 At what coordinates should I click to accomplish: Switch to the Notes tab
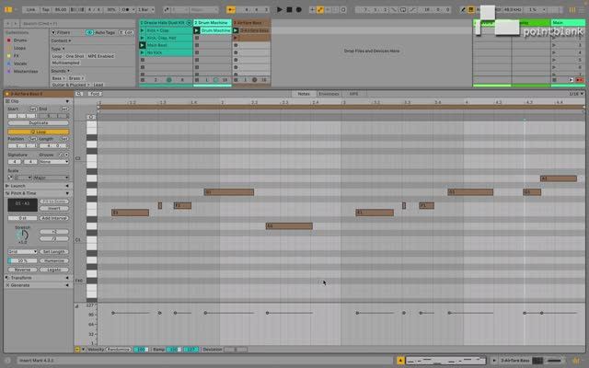[304, 94]
